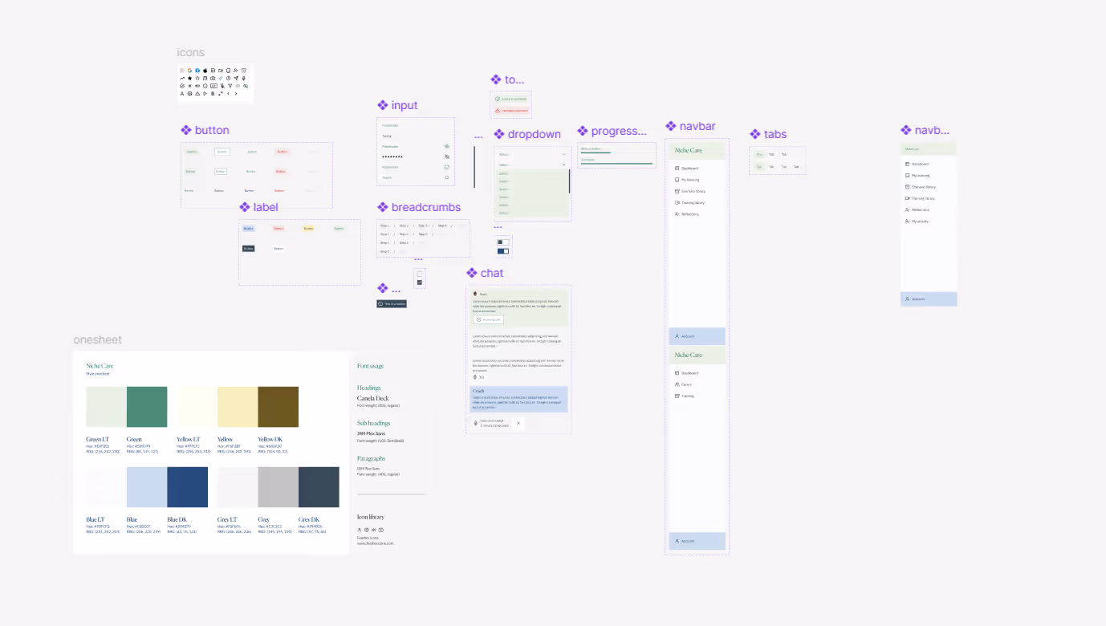This screenshot has height=626, width=1106.
Task: Click the yellow label chip in label component
Action: [308, 229]
